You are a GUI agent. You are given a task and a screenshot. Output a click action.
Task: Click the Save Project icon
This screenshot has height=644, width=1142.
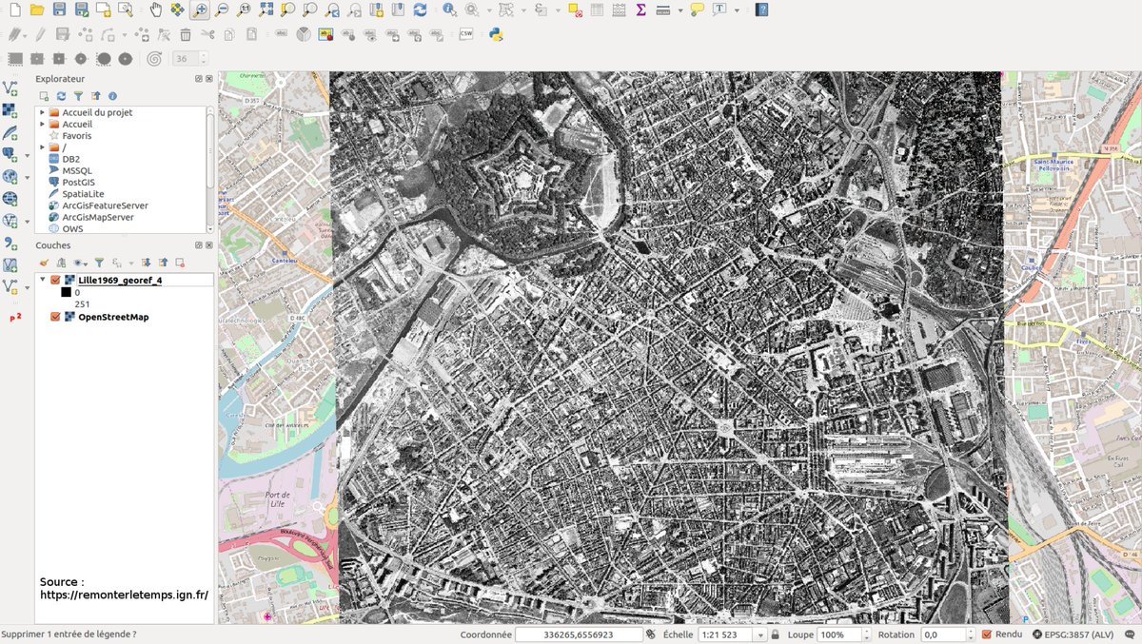[x=59, y=10]
